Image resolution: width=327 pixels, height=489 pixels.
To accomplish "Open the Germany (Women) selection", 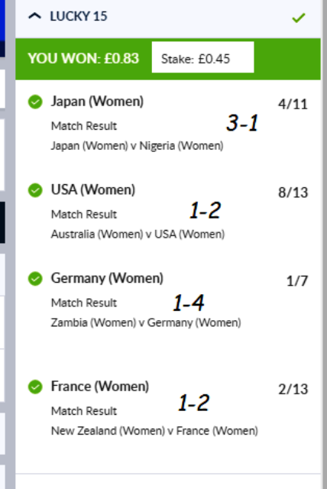I will 107,278.
